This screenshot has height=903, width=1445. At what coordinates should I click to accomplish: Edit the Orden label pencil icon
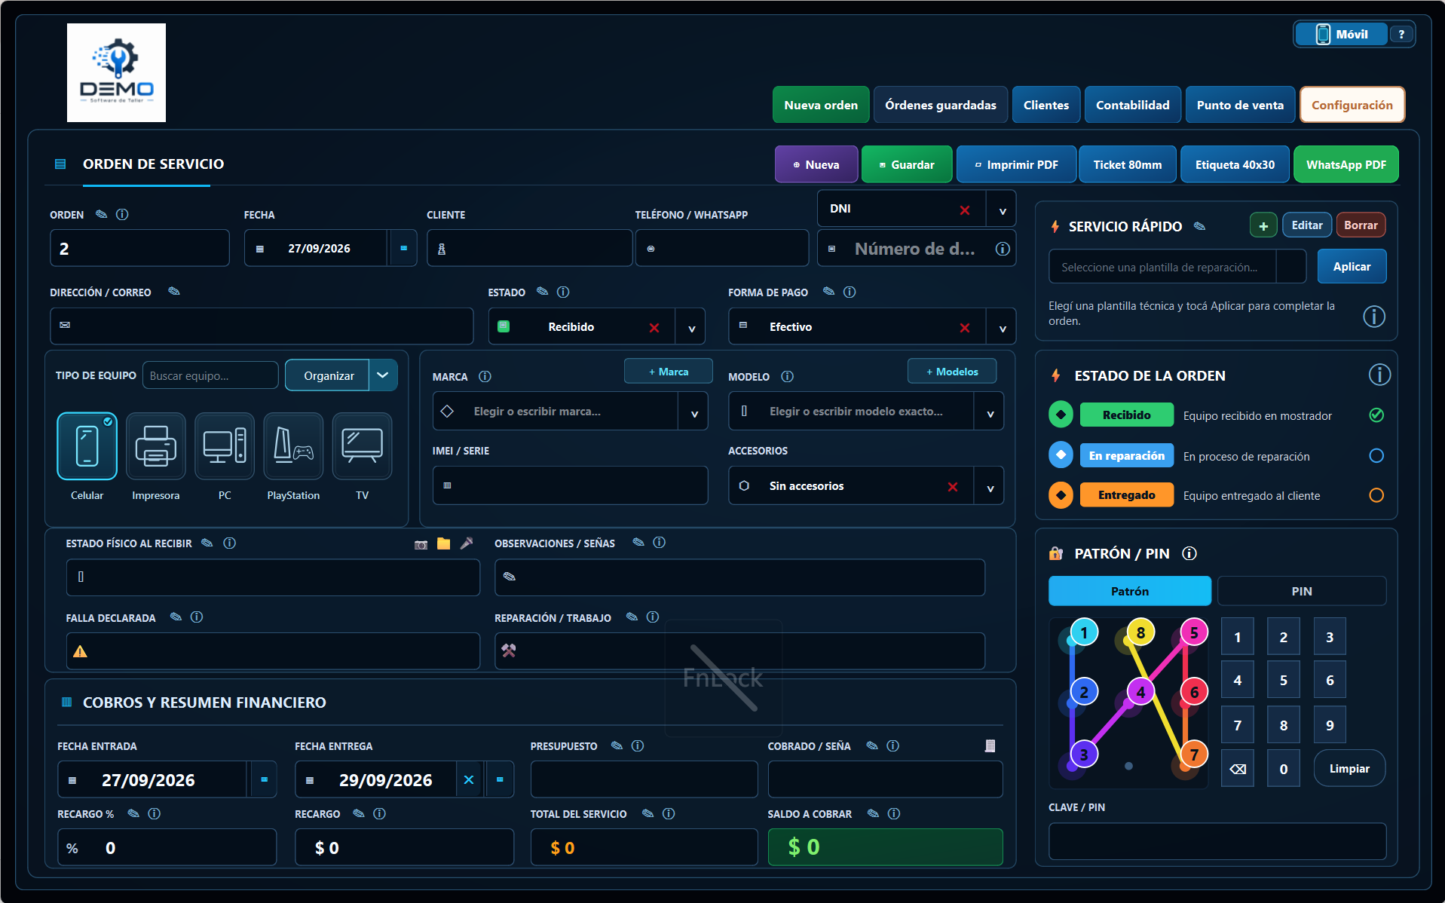coord(102,214)
